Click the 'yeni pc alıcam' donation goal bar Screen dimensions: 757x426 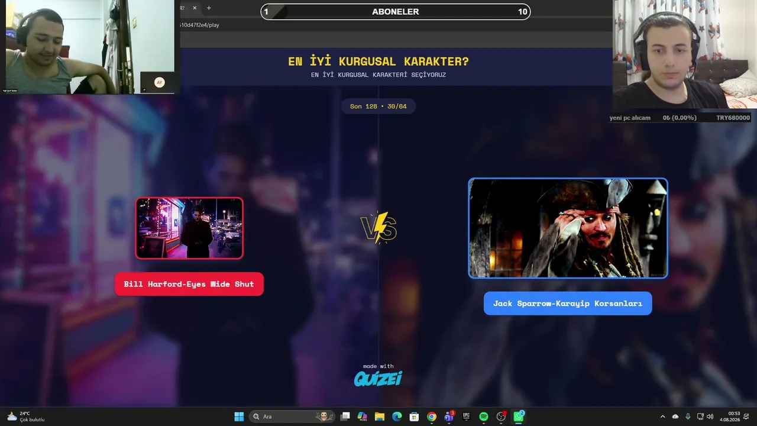click(680, 118)
